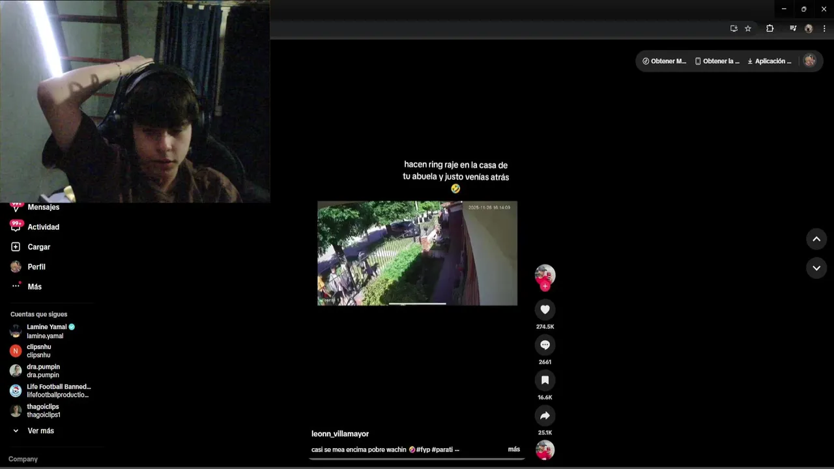Save video with bookmark icon
The width and height of the screenshot is (834, 469).
coord(545,380)
